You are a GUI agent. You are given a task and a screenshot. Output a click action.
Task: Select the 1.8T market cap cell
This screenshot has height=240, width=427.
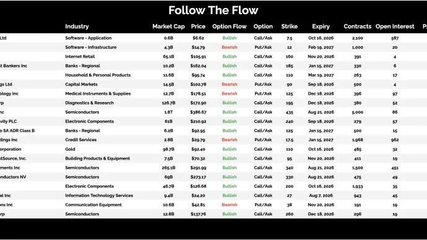click(x=168, y=112)
